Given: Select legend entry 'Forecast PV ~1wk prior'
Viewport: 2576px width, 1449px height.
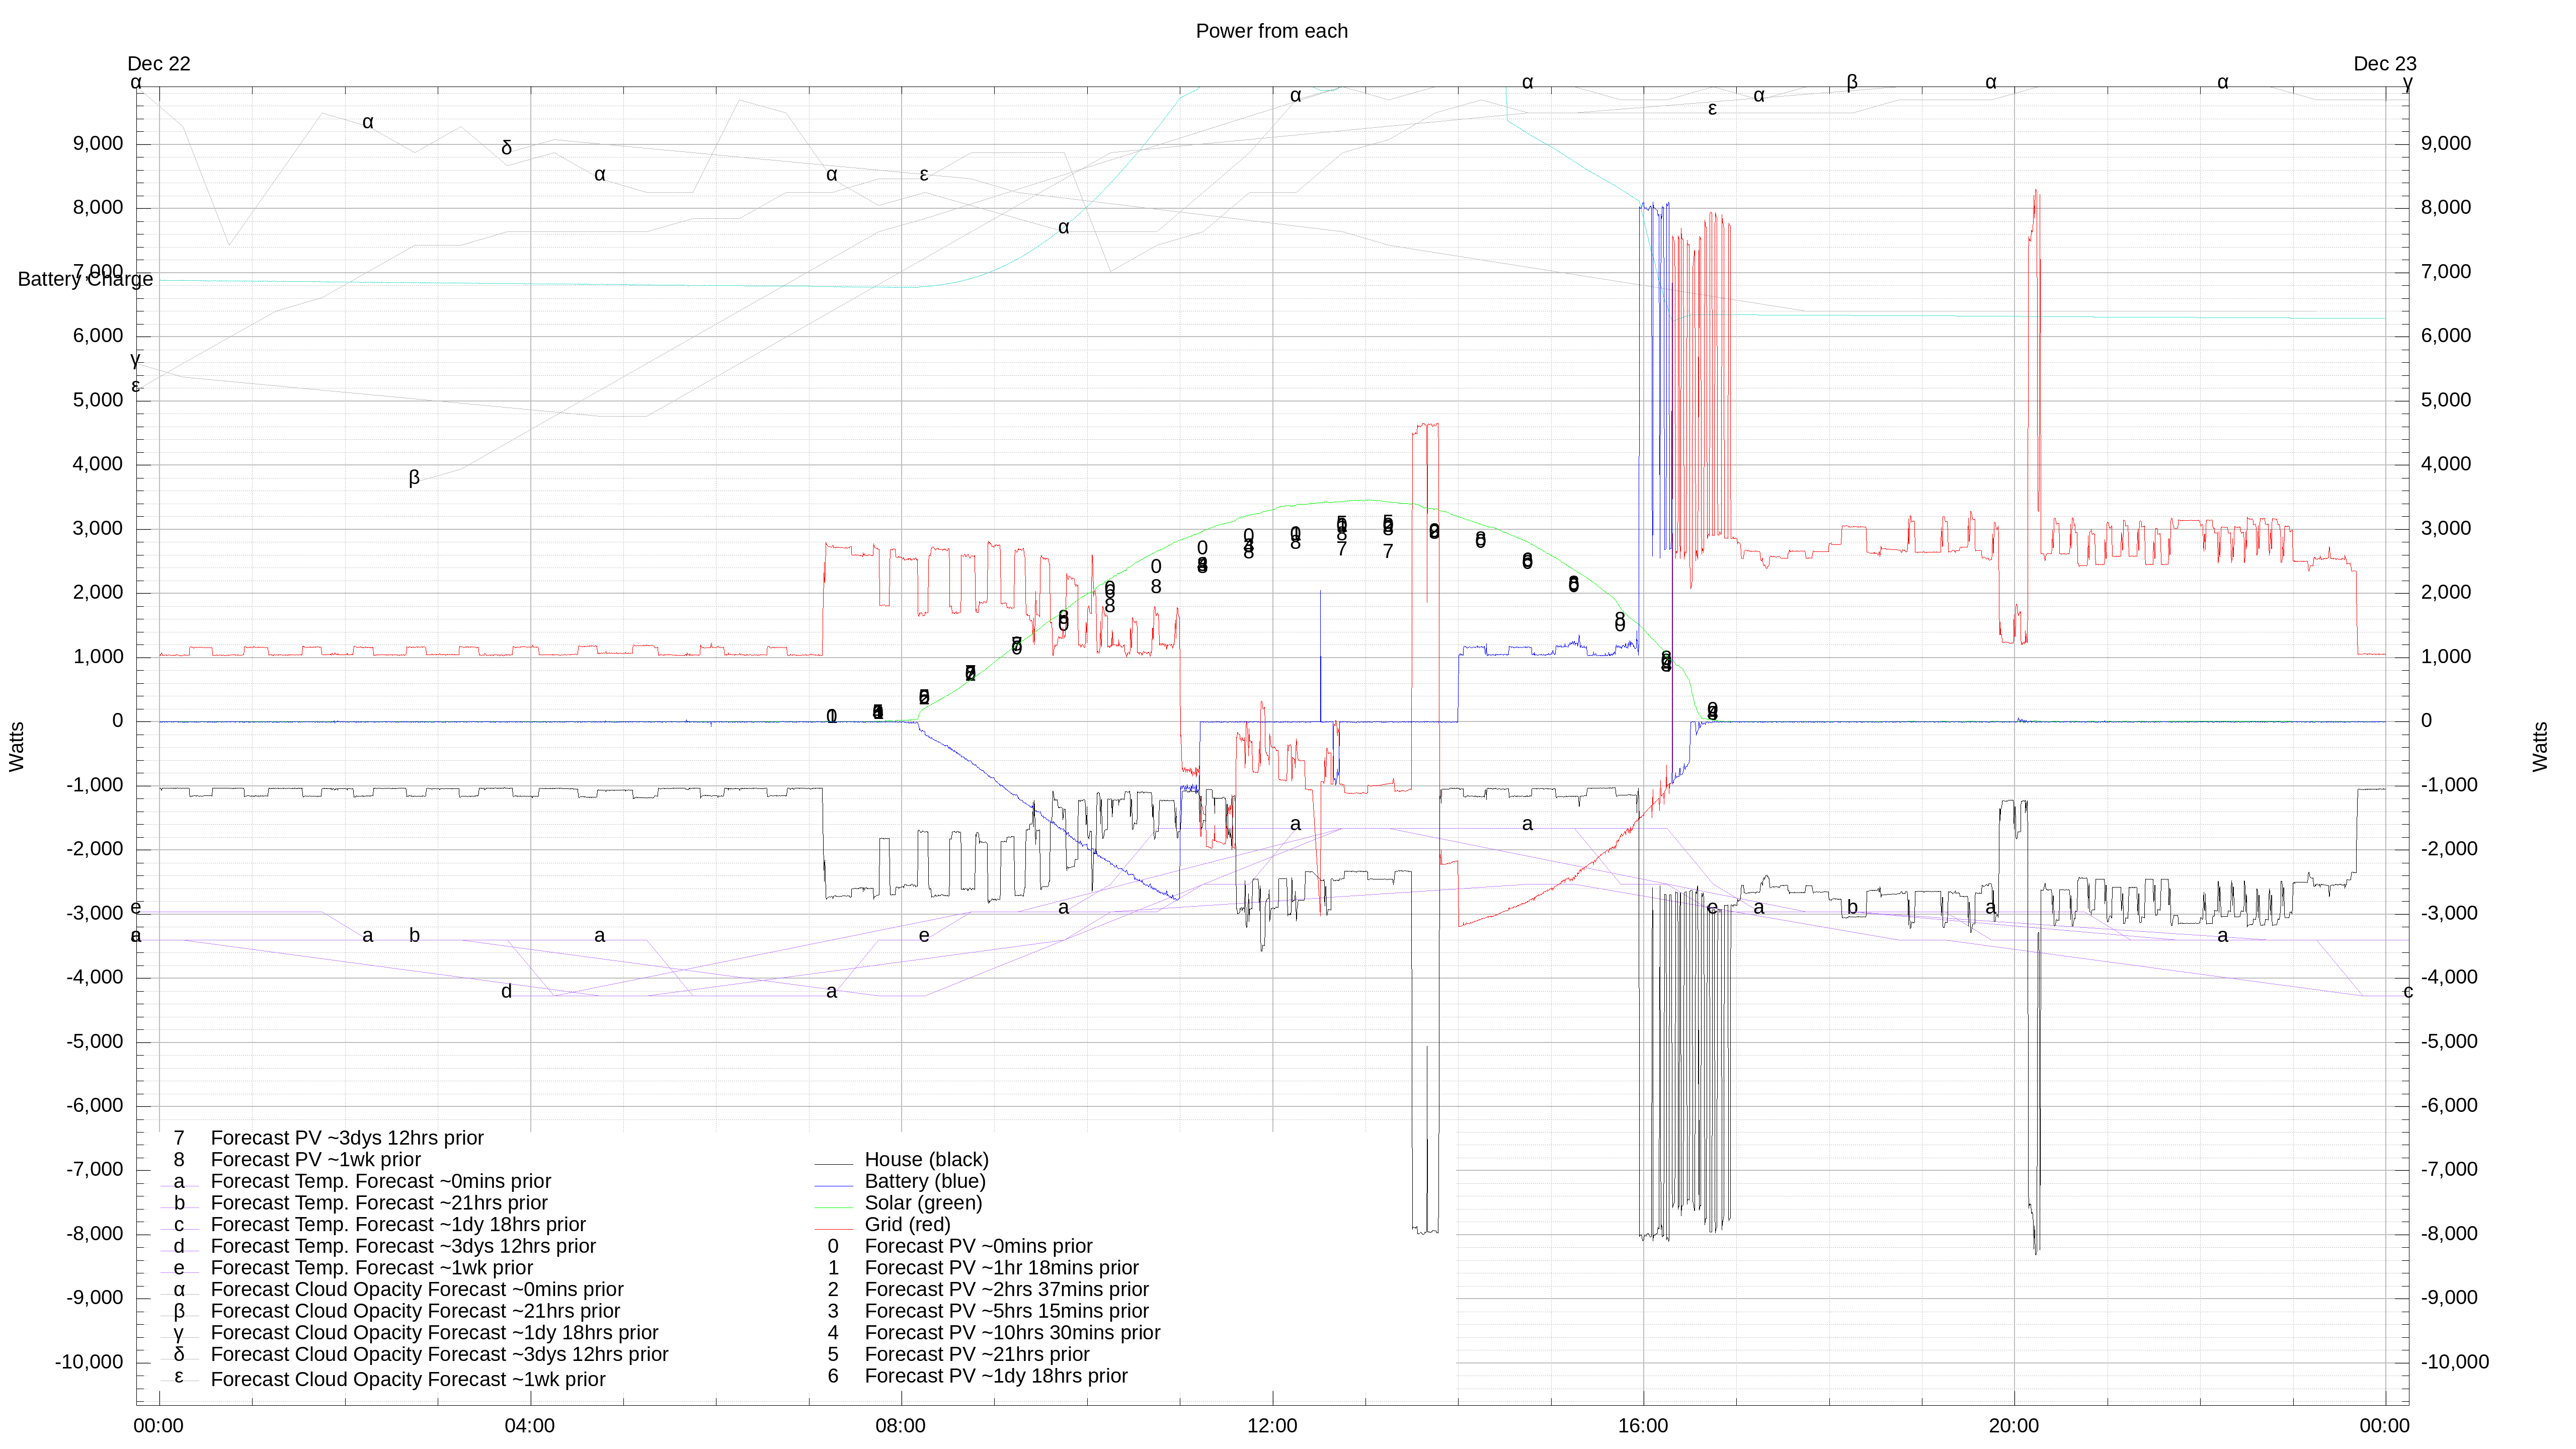Looking at the screenshot, I should [x=315, y=1159].
